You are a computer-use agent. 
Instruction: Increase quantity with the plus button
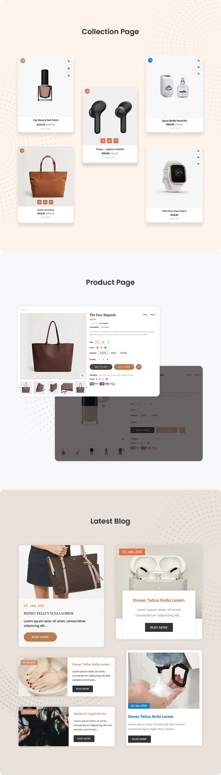click(107, 359)
